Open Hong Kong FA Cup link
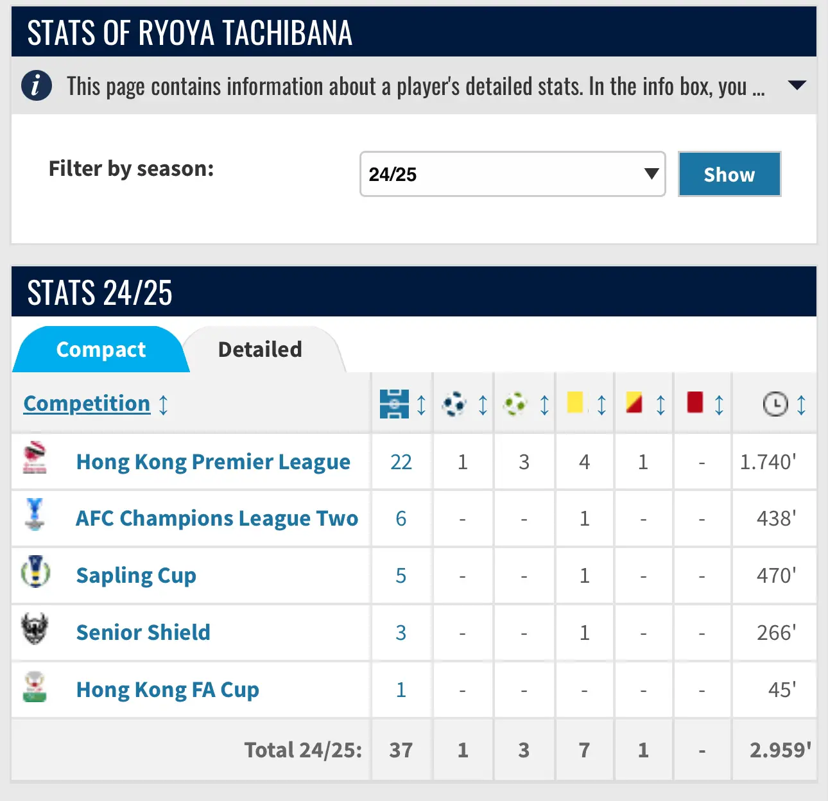 click(168, 689)
